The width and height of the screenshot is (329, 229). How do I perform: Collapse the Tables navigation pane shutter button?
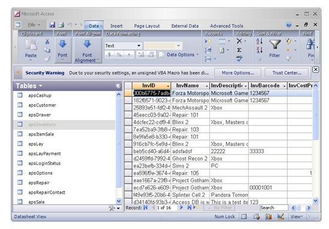point(118,86)
